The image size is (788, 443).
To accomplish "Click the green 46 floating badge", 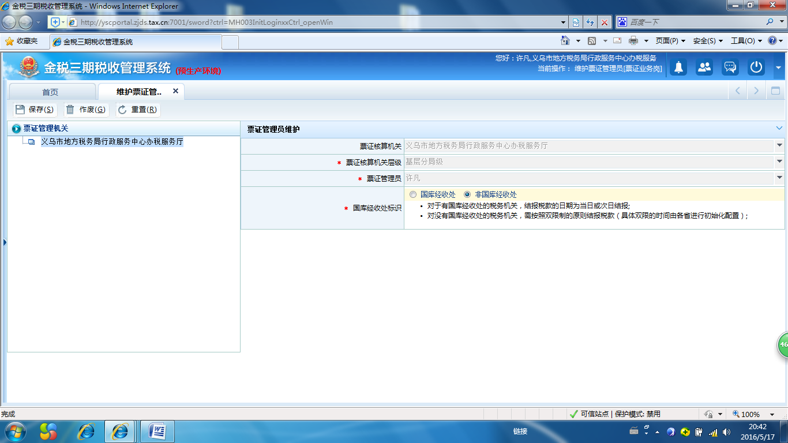I will (x=783, y=344).
